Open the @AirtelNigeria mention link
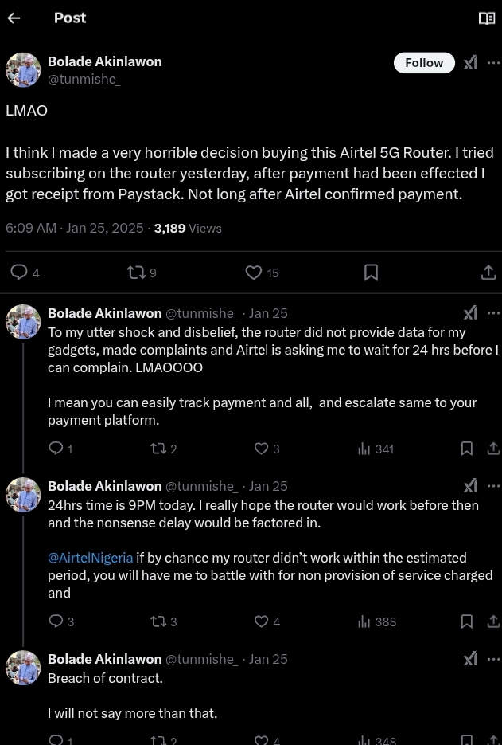The image size is (502, 745). [x=90, y=558]
